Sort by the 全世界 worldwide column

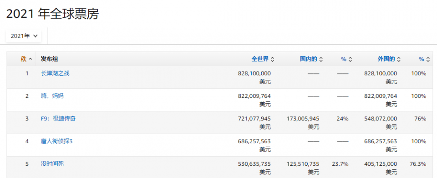pyautogui.click(x=263, y=59)
